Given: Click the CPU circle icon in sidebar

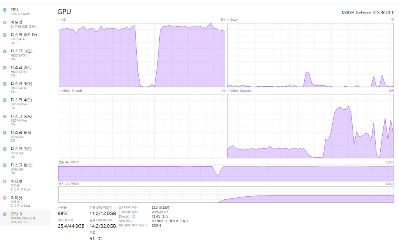Looking at the screenshot, I should tap(5, 10).
